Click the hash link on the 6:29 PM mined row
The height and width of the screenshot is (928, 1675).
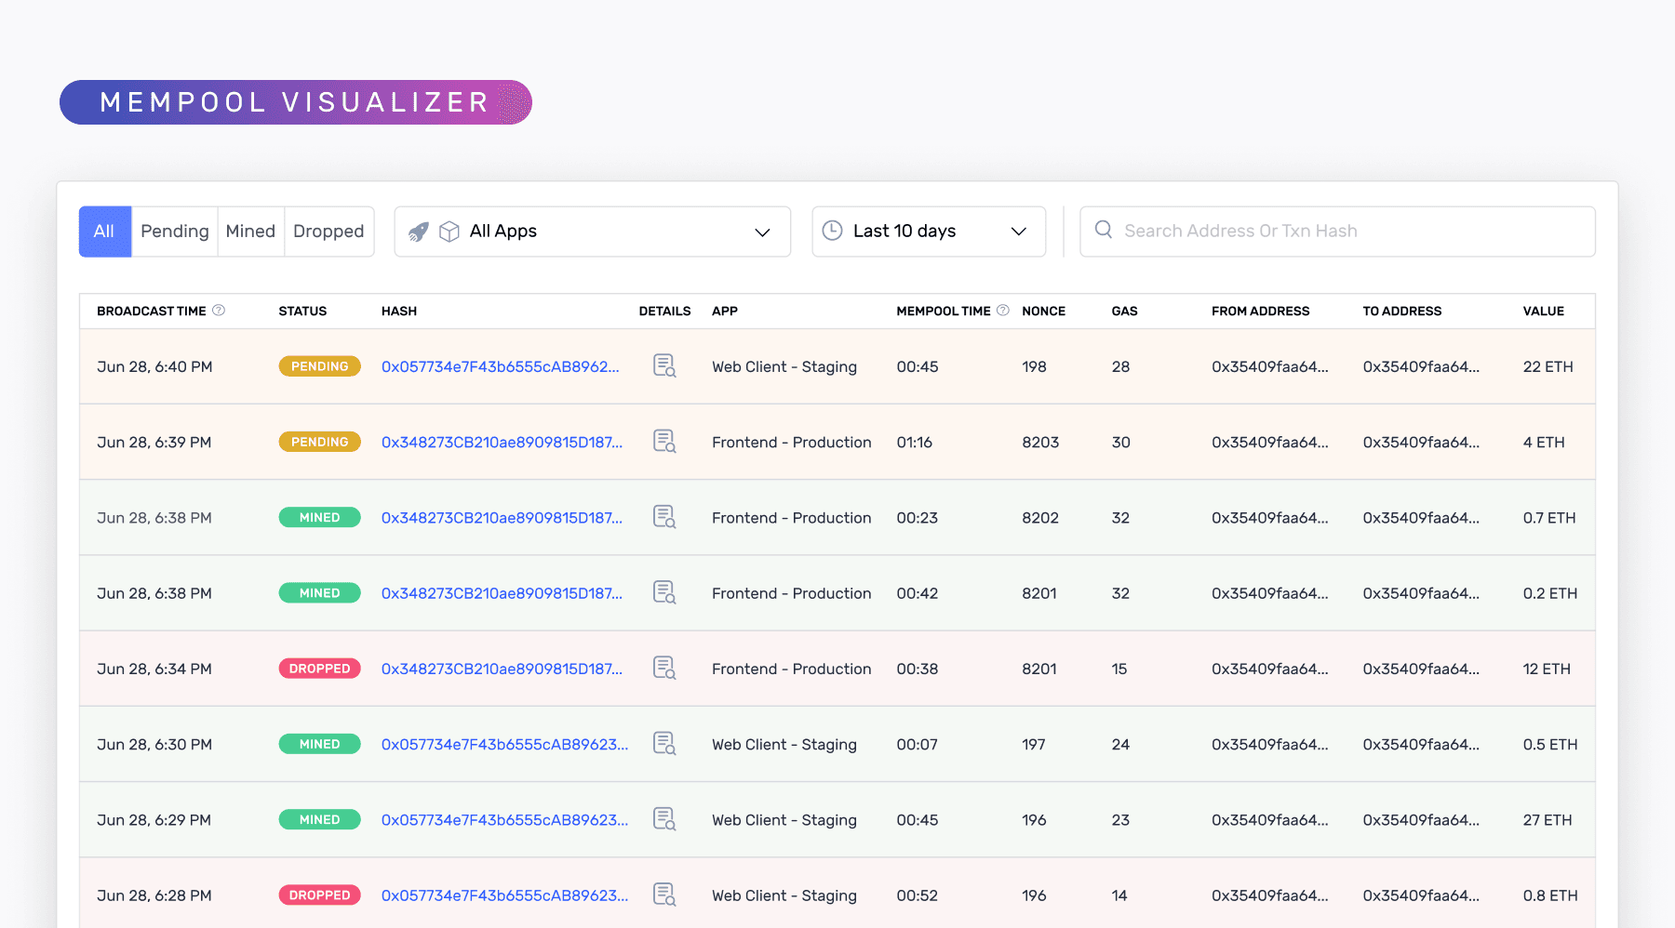(503, 819)
